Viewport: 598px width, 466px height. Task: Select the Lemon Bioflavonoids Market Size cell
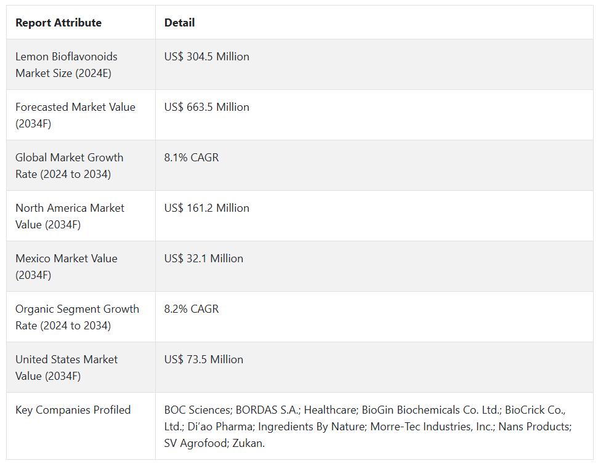point(67,65)
